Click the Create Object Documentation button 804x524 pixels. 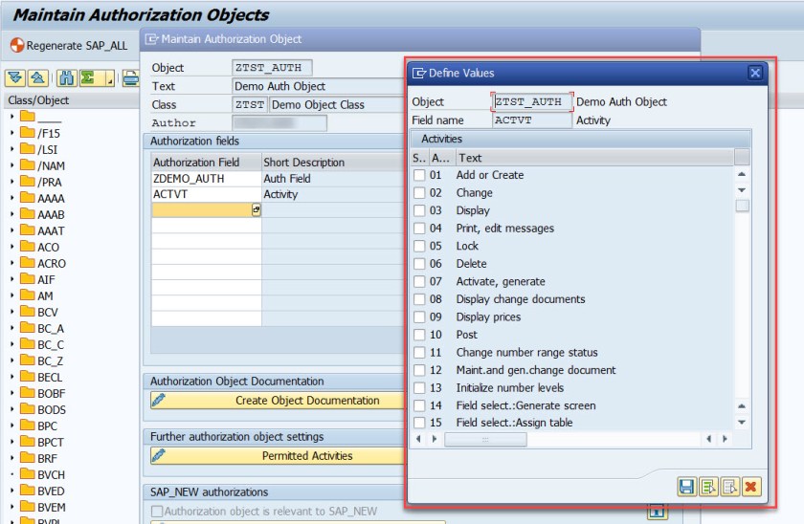coord(279,400)
